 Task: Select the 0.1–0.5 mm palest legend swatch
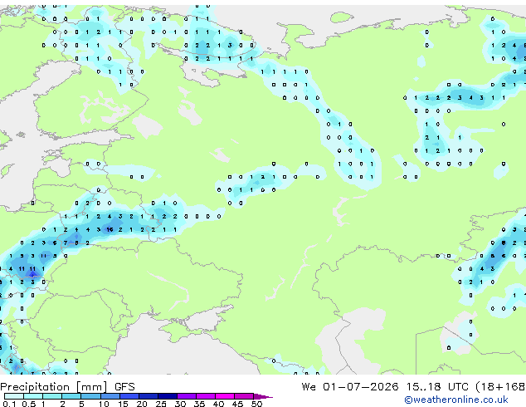click(x=14, y=396)
